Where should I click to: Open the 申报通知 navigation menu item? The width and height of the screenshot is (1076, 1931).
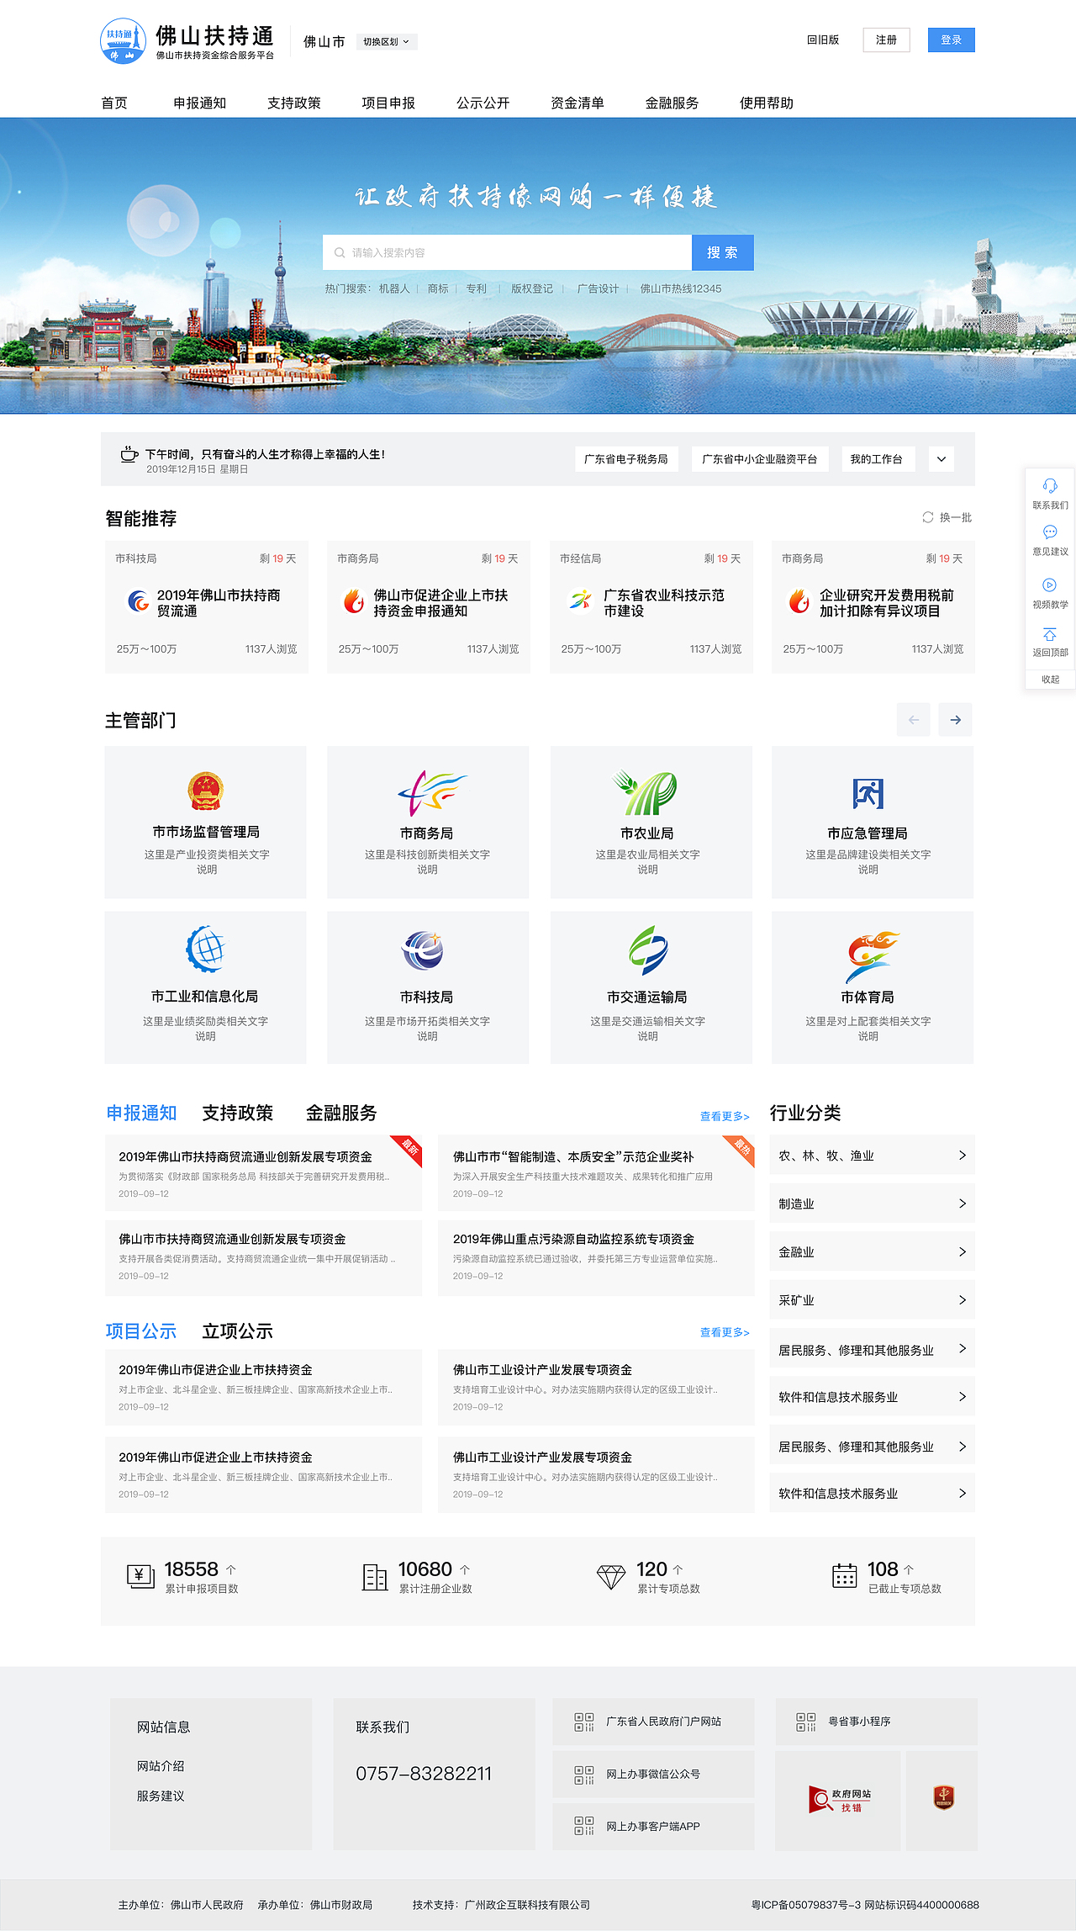(x=200, y=103)
